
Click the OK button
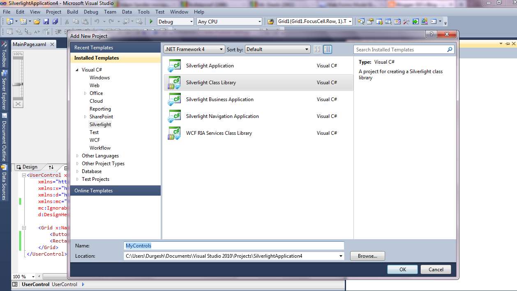[403, 269]
